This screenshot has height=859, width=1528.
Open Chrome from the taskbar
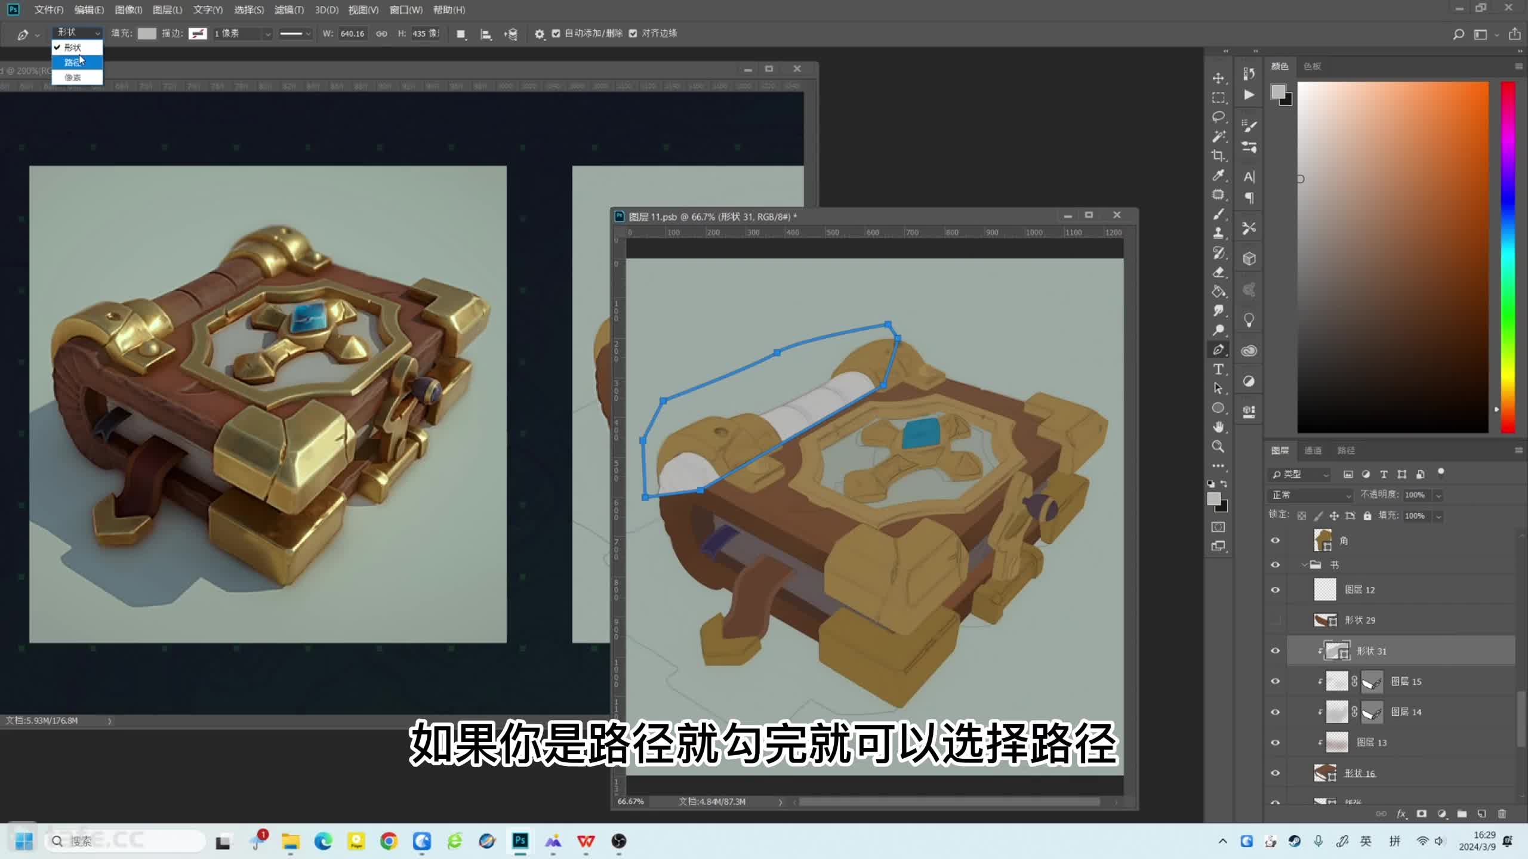pos(389,841)
